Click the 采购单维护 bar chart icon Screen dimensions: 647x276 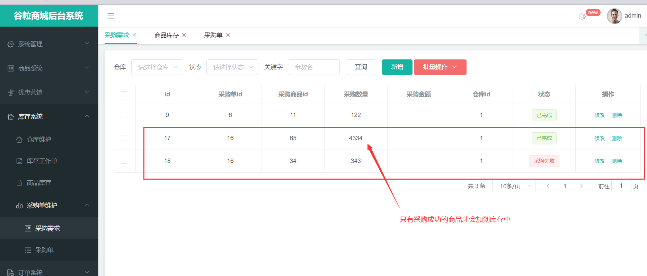click(x=19, y=206)
